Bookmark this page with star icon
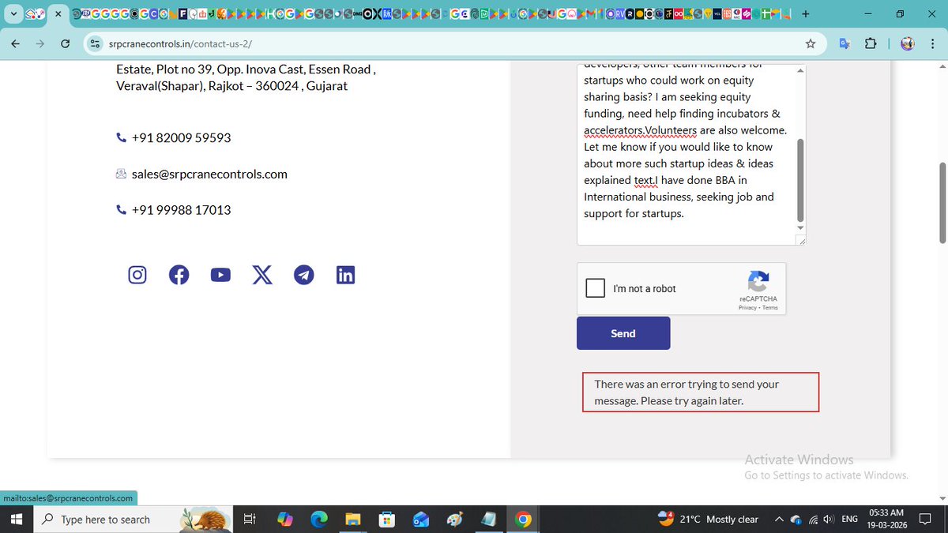The width and height of the screenshot is (948, 533). coord(810,43)
